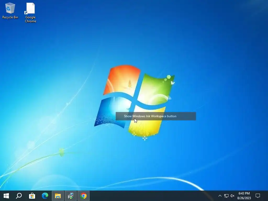The image size is (268, 201).
Task: Open the Action Center notifications icon
Action: [258, 196]
